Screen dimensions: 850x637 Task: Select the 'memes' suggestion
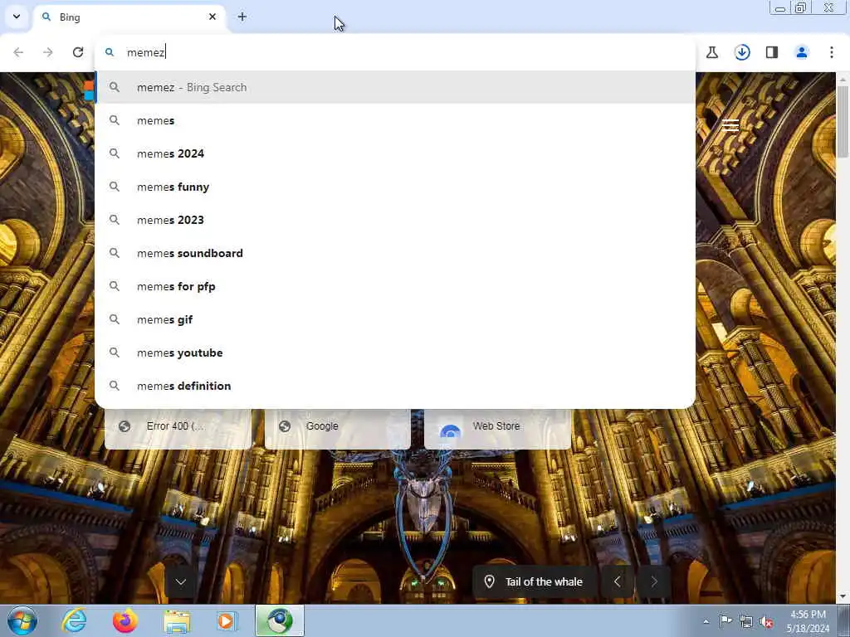395,120
